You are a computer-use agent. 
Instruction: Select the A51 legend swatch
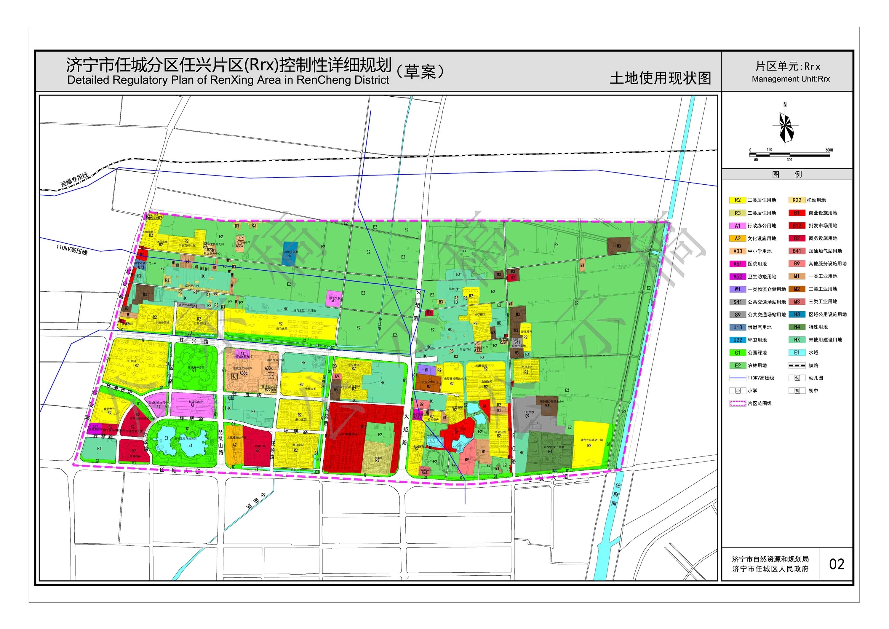pyautogui.click(x=738, y=264)
